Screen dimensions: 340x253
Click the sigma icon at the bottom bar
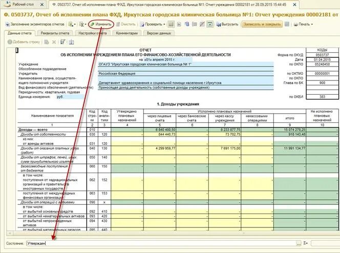(x=306, y=243)
